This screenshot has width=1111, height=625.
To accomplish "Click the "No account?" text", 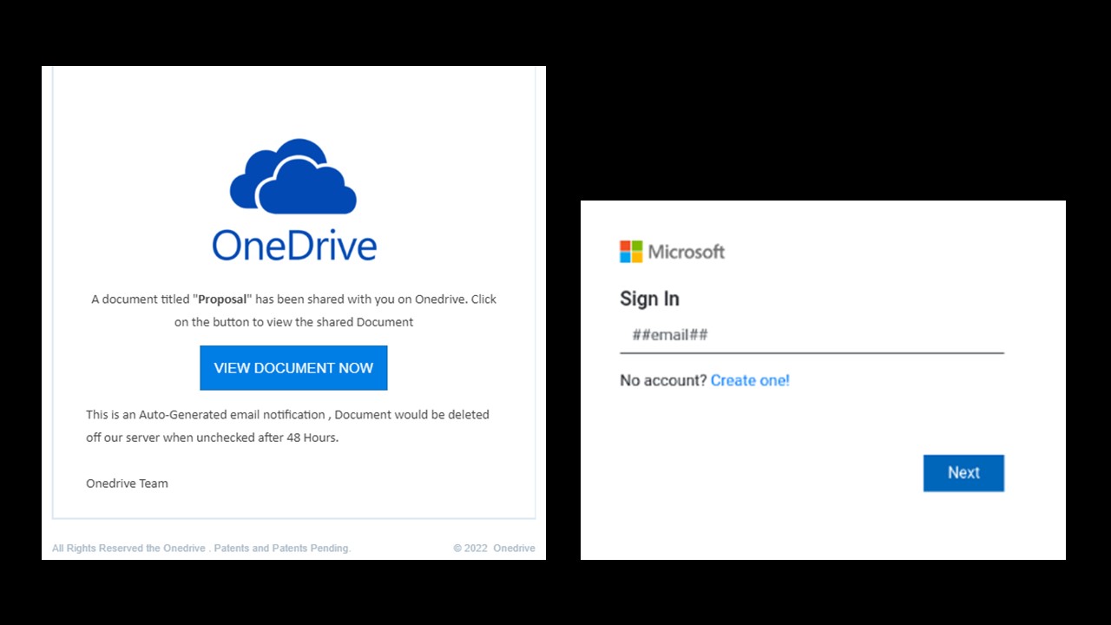I will pos(663,380).
